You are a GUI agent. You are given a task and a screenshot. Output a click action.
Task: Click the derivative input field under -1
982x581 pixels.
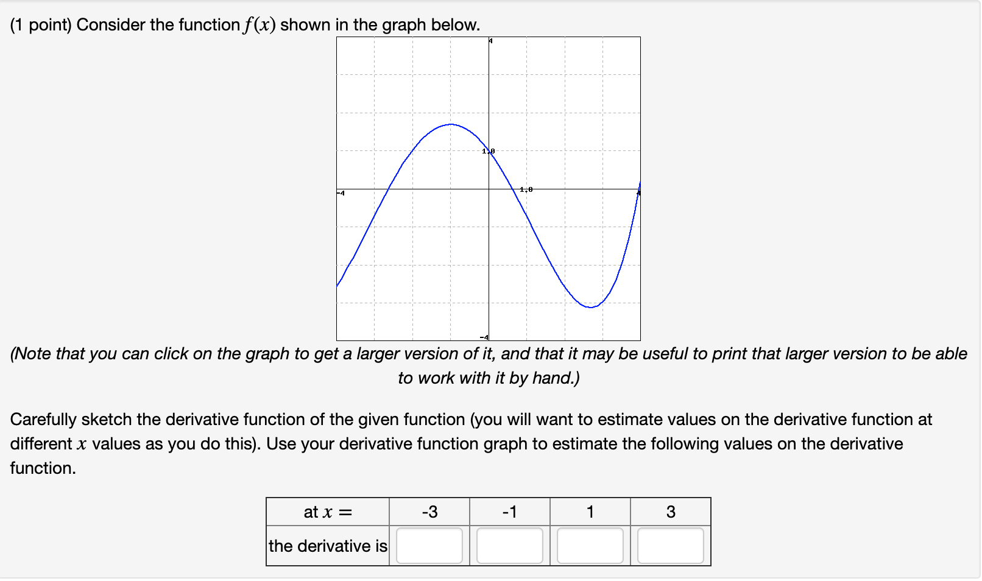509,545
